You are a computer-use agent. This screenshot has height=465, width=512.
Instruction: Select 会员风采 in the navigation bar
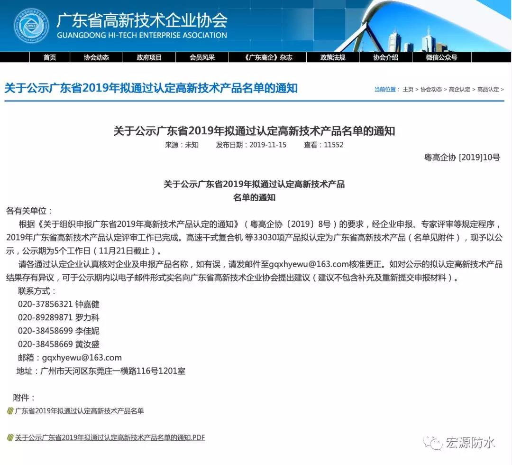point(202,57)
